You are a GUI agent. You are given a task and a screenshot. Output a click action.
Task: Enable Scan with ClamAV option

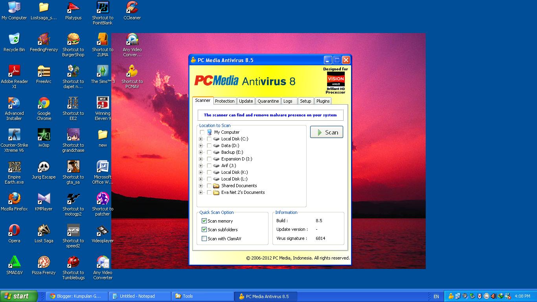(204, 239)
